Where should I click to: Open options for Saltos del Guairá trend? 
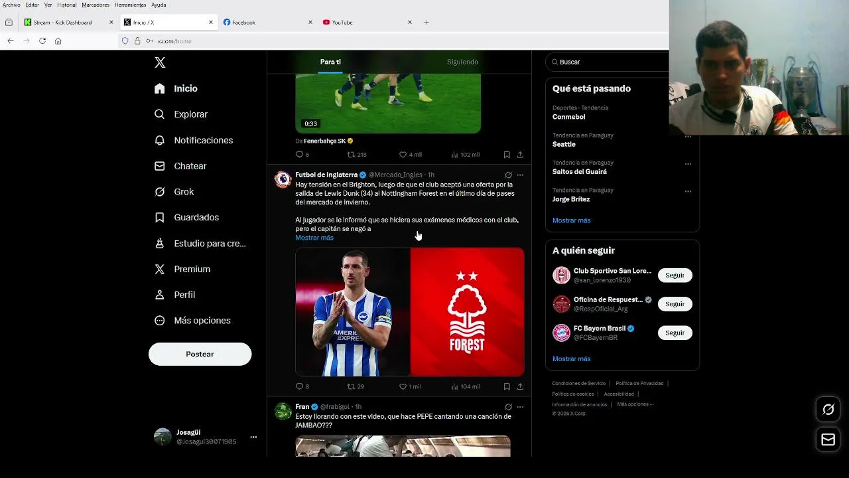coord(688,164)
